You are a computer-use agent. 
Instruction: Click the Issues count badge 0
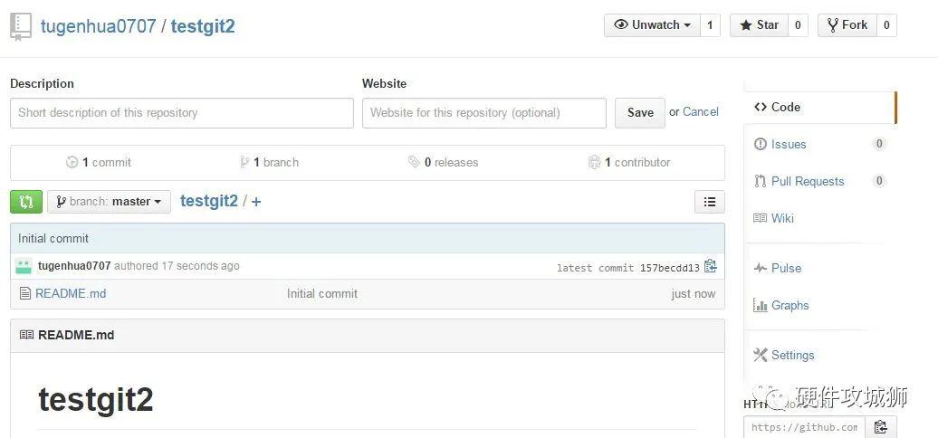coord(879,143)
